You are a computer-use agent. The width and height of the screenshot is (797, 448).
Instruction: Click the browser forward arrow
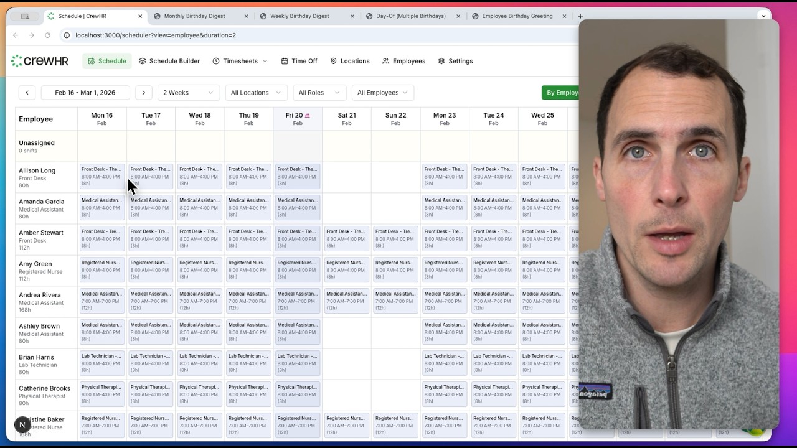tap(31, 35)
